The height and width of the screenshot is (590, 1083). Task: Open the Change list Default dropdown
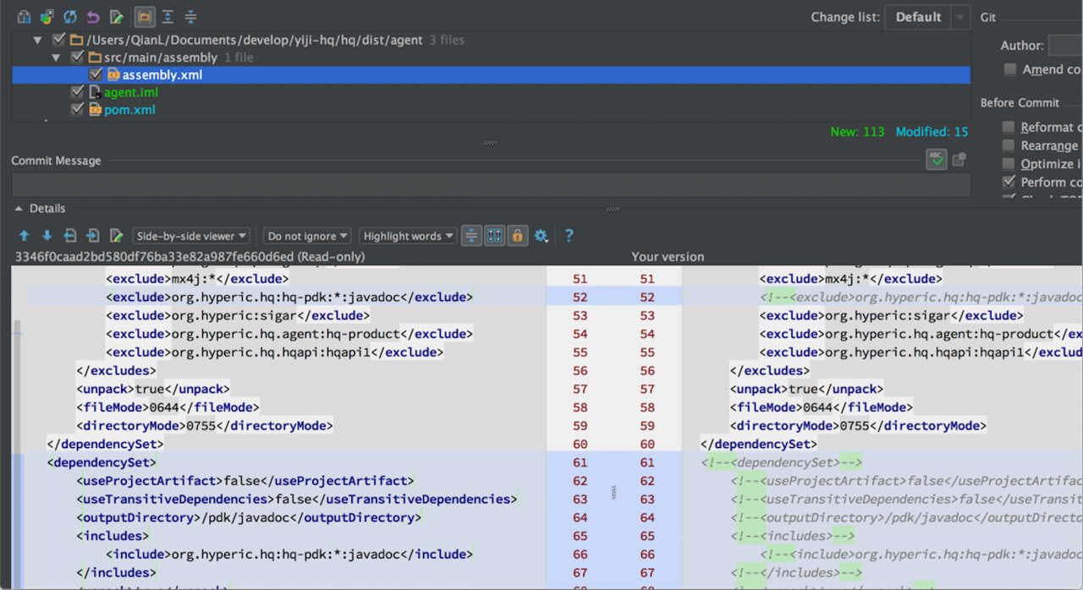(927, 18)
